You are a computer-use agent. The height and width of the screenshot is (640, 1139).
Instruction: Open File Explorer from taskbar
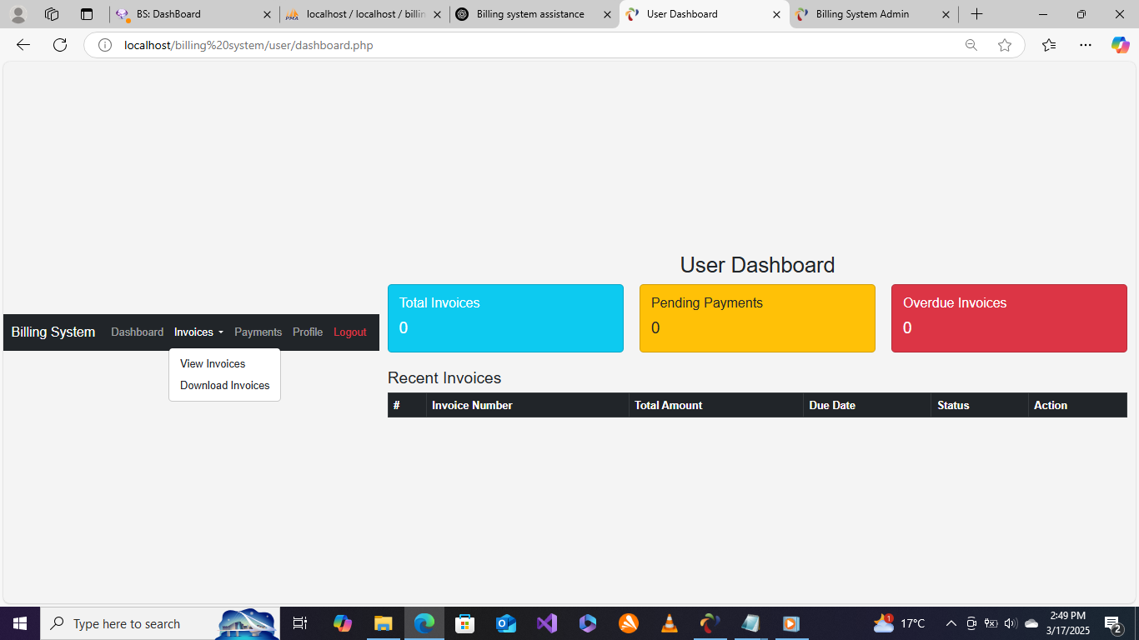tap(383, 623)
